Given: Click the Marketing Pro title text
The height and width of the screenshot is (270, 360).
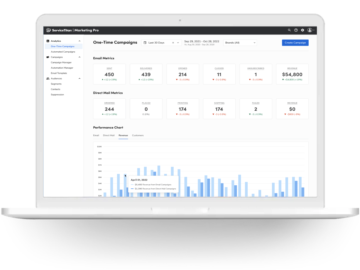Looking at the screenshot, I should point(87,30).
